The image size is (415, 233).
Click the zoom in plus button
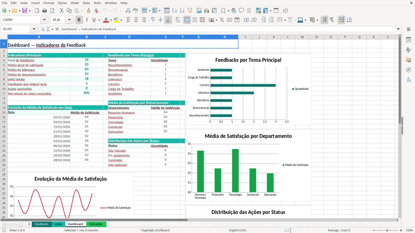pyautogui.click(x=401, y=230)
